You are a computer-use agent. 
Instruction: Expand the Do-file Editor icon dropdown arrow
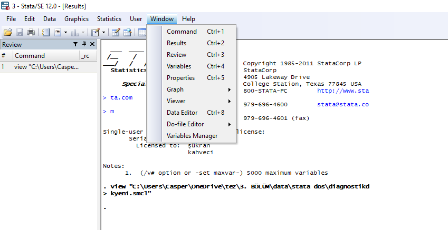click(103, 33)
